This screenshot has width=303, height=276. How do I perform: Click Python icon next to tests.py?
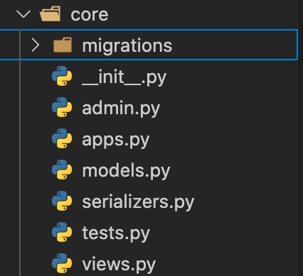pos(62,232)
